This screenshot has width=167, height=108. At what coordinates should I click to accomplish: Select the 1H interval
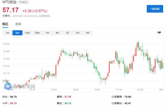point(47,33)
